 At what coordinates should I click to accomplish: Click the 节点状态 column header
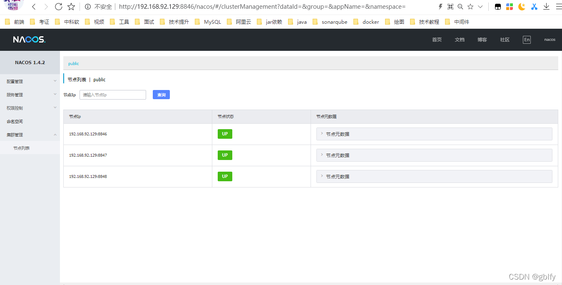226,117
